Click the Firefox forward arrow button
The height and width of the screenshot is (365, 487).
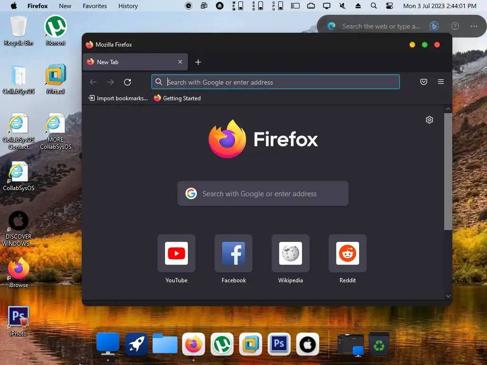(110, 82)
